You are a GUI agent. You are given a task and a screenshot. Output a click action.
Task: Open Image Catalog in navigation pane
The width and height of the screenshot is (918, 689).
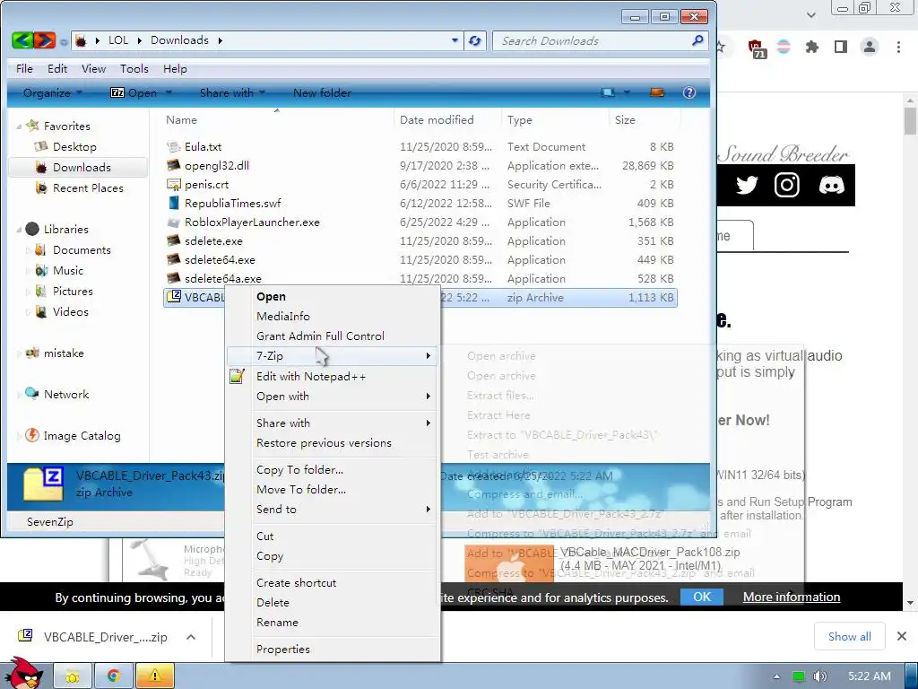(x=82, y=436)
